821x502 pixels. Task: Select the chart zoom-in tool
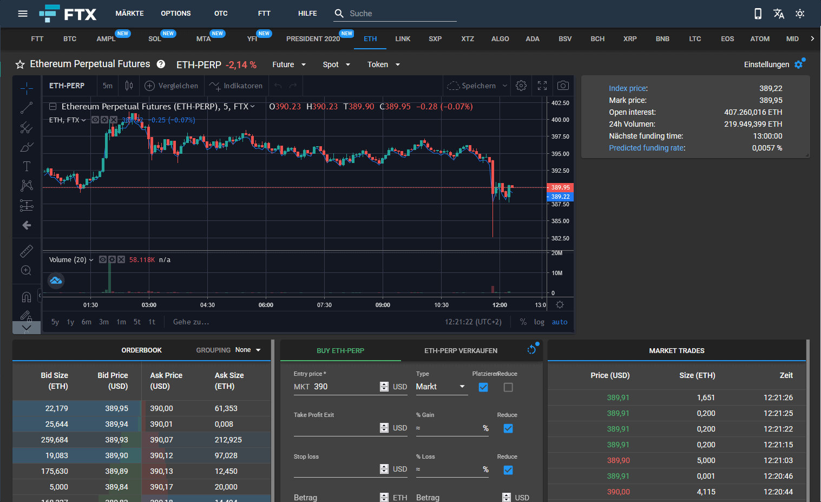[27, 270]
